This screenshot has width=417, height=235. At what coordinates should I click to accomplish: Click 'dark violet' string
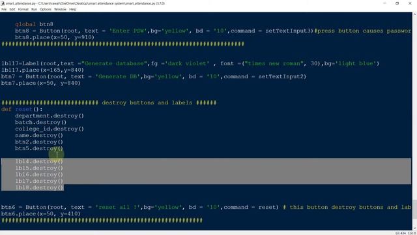(187, 64)
